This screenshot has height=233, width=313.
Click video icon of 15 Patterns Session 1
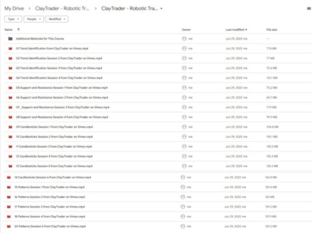click(9, 187)
